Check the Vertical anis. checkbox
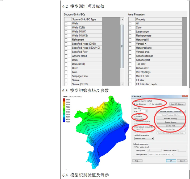Viewport: 190px width, 179px height. point(130,52)
